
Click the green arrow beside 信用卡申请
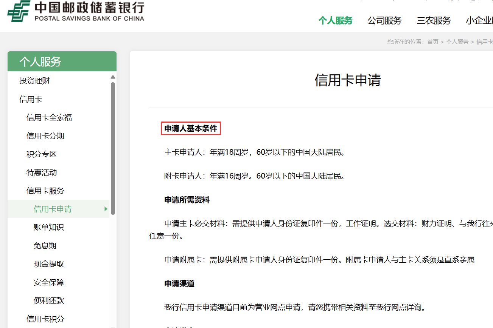(x=106, y=209)
